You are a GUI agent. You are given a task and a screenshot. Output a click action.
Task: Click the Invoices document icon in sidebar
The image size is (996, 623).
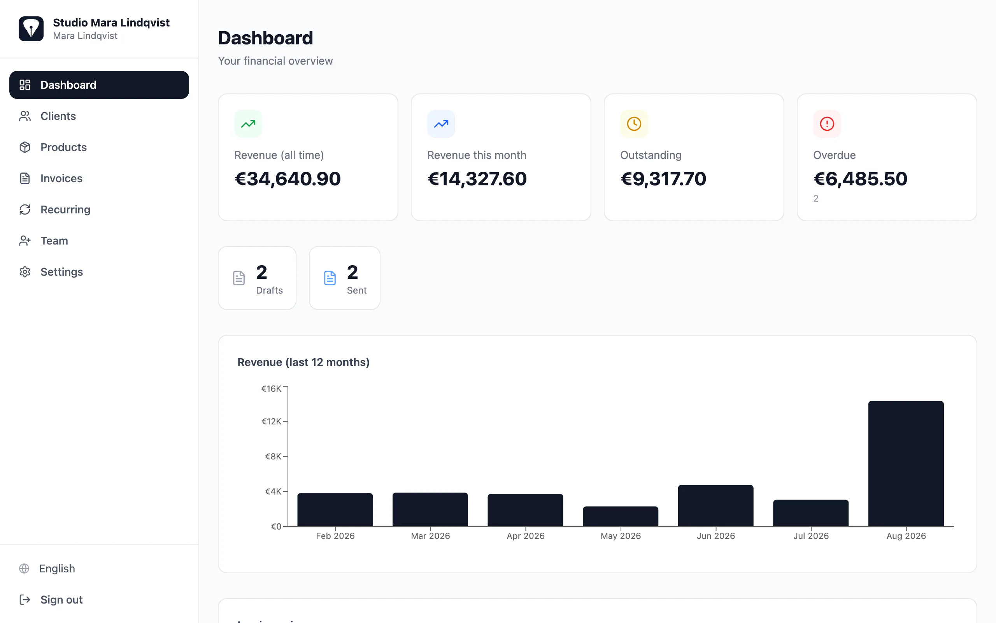(25, 178)
